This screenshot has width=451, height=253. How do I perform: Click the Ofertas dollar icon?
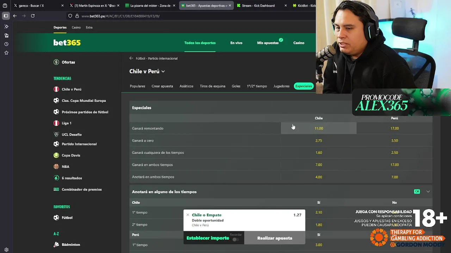pyautogui.click(x=56, y=62)
